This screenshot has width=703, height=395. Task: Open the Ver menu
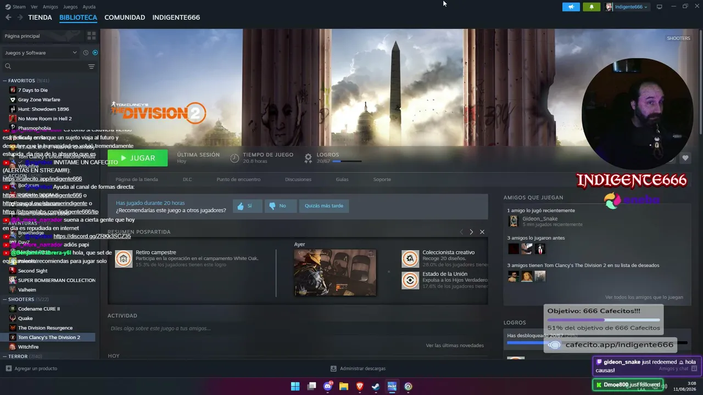click(x=34, y=7)
